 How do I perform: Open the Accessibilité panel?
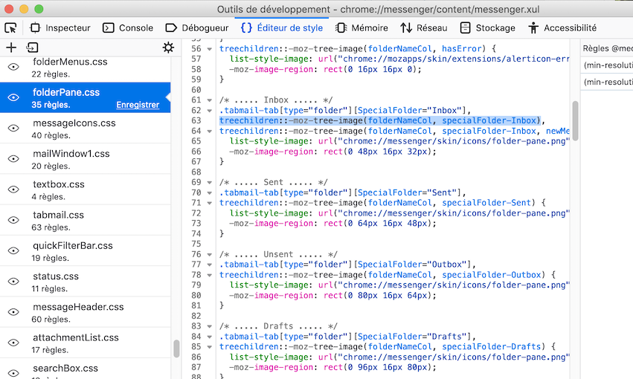coord(562,27)
